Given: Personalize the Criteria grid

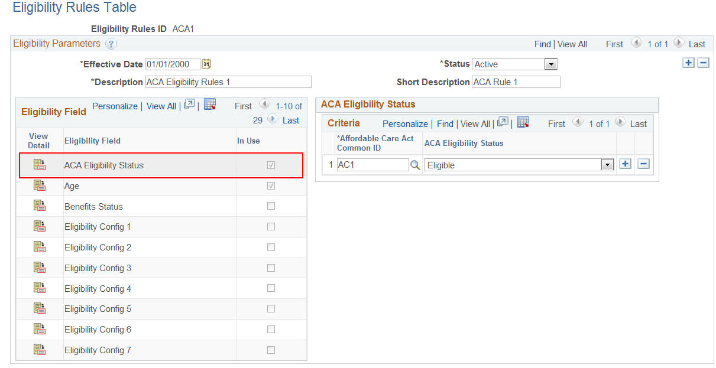Looking at the screenshot, I should click(x=405, y=123).
